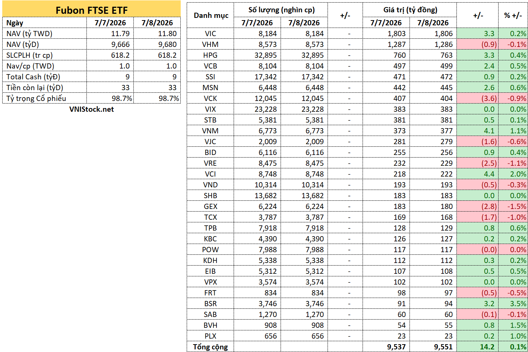Select the VIC ticker cell

[211, 34]
